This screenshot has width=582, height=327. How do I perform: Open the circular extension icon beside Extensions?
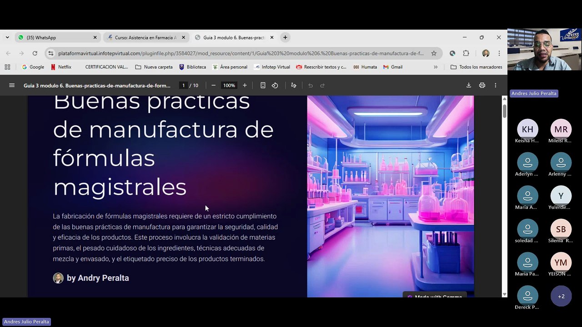(452, 53)
